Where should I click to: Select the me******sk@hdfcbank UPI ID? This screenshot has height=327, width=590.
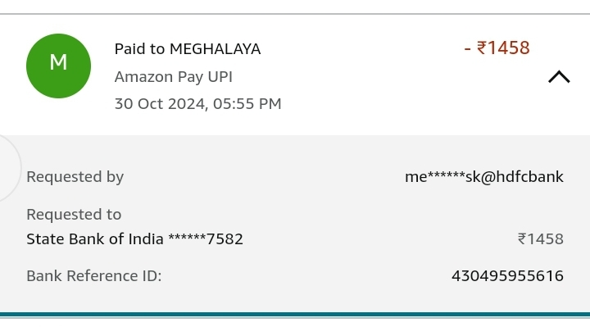pyautogui.click(x=484, y=177)
